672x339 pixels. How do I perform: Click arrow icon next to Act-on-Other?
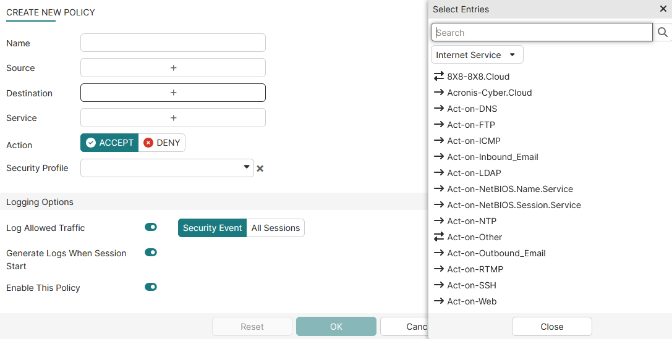[439, 237]
